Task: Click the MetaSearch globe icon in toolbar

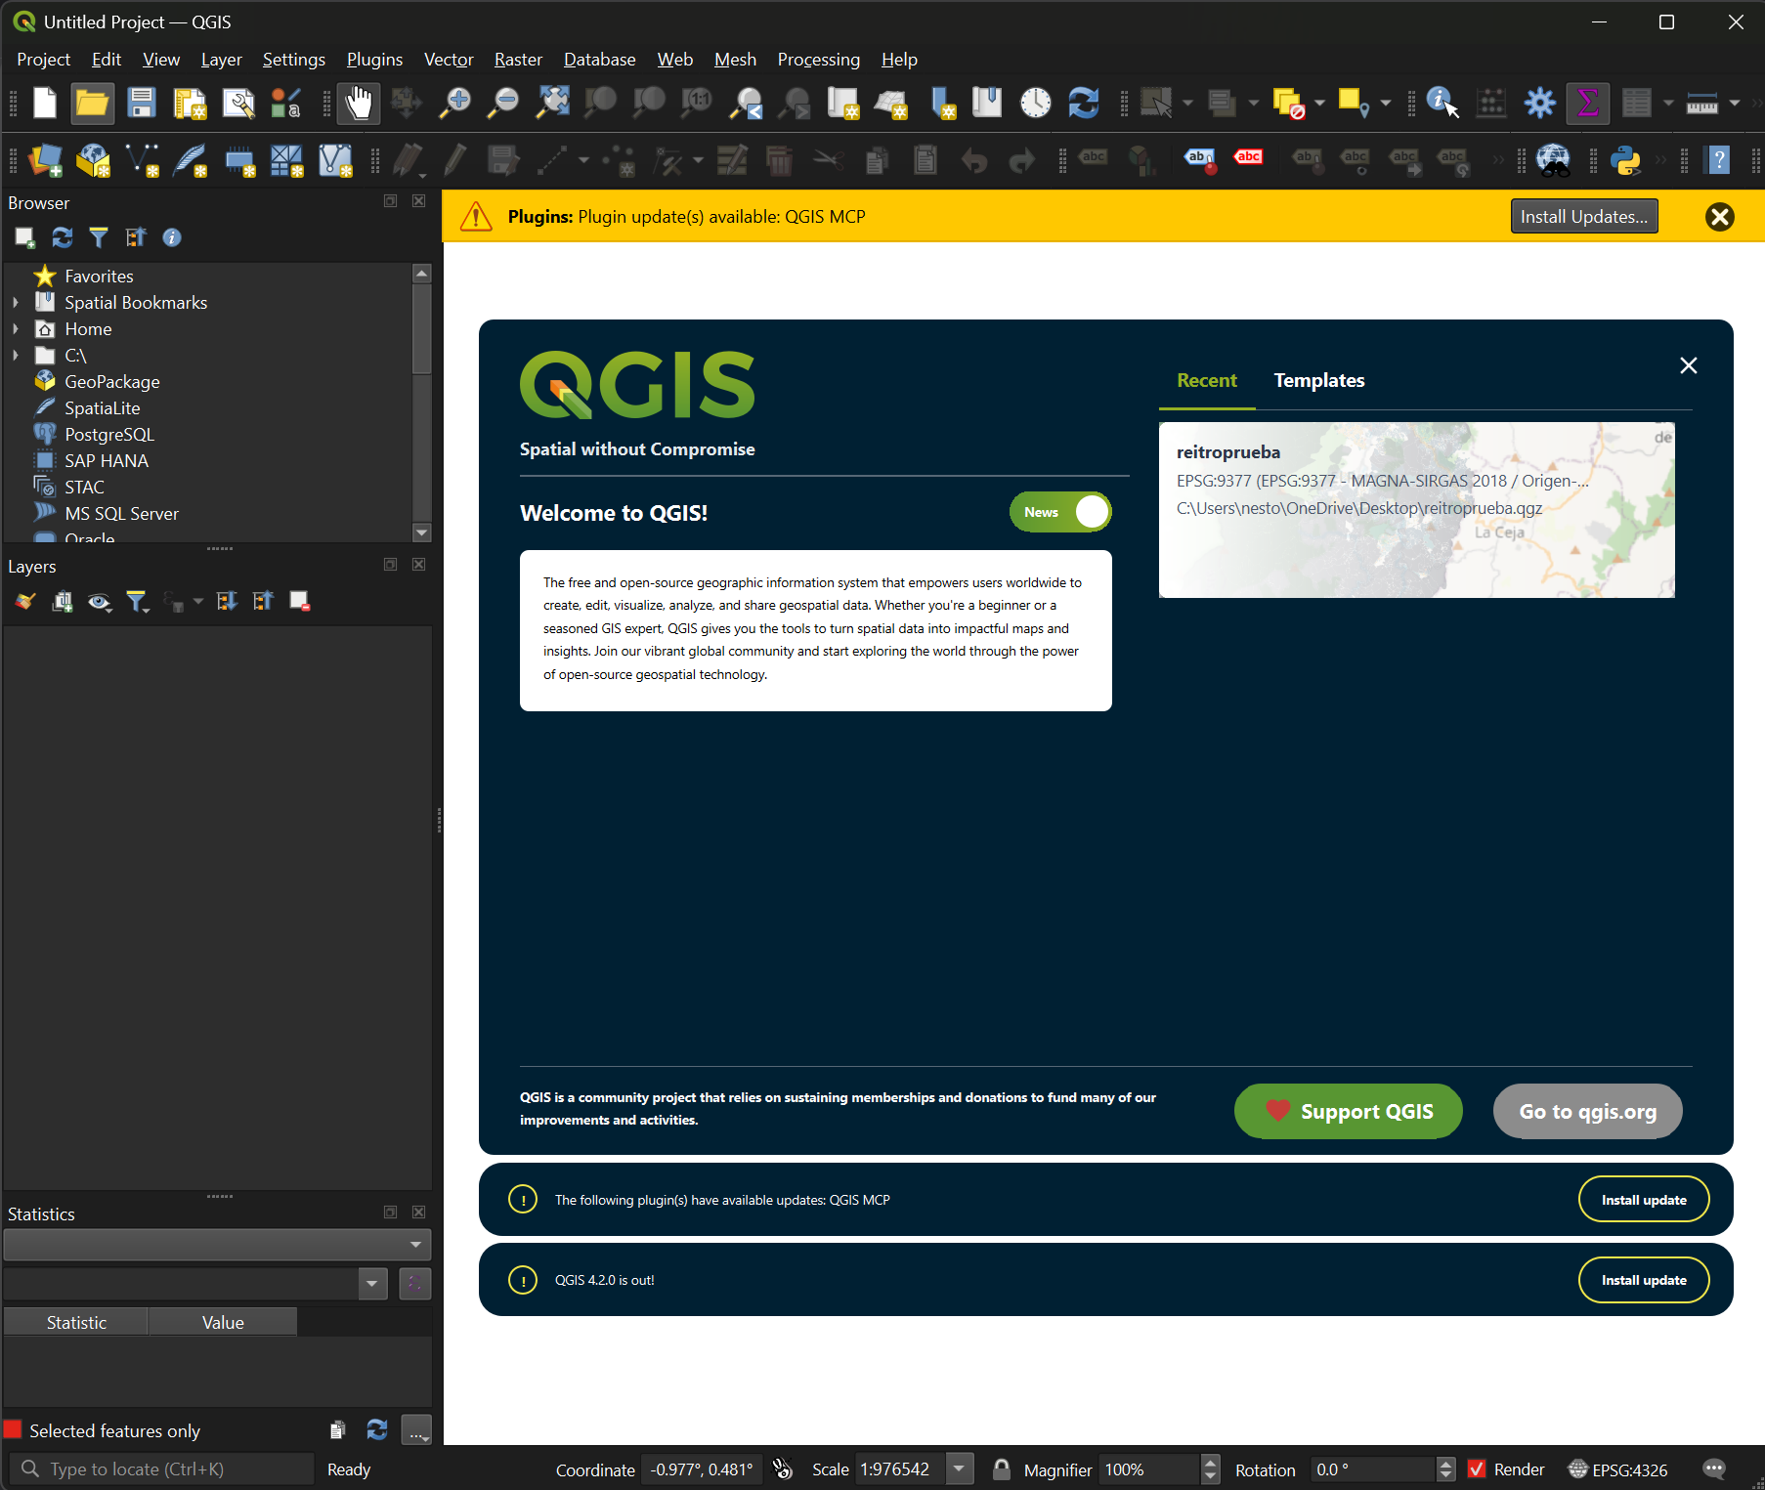Action: 1553,160
